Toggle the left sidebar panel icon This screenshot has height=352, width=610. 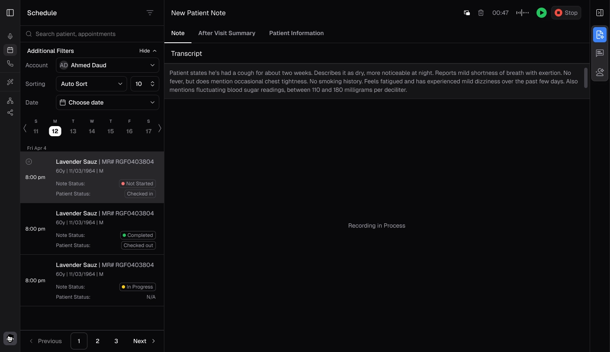pyautogui.click(x=10, y=13)
